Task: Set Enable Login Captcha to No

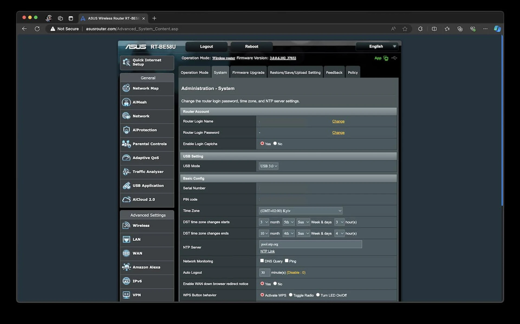Action: [275, 143]
